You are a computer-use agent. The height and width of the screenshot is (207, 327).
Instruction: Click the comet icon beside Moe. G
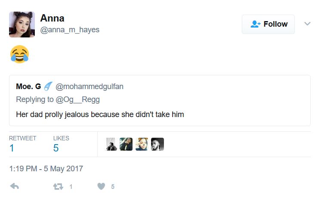[48, 87]
